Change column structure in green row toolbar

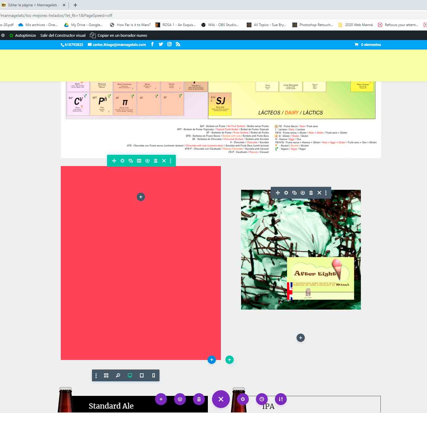(139, 161)
